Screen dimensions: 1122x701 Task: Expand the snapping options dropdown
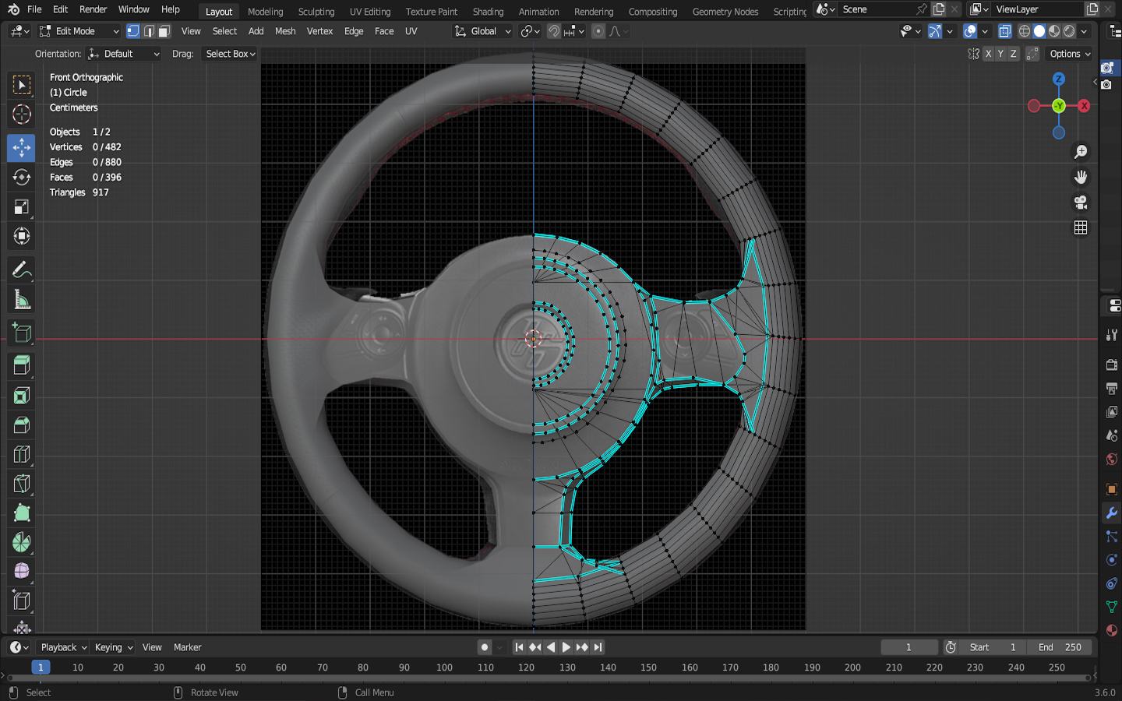[574, 31]
